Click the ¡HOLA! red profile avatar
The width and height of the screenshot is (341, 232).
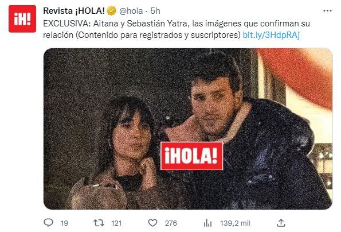22,19
